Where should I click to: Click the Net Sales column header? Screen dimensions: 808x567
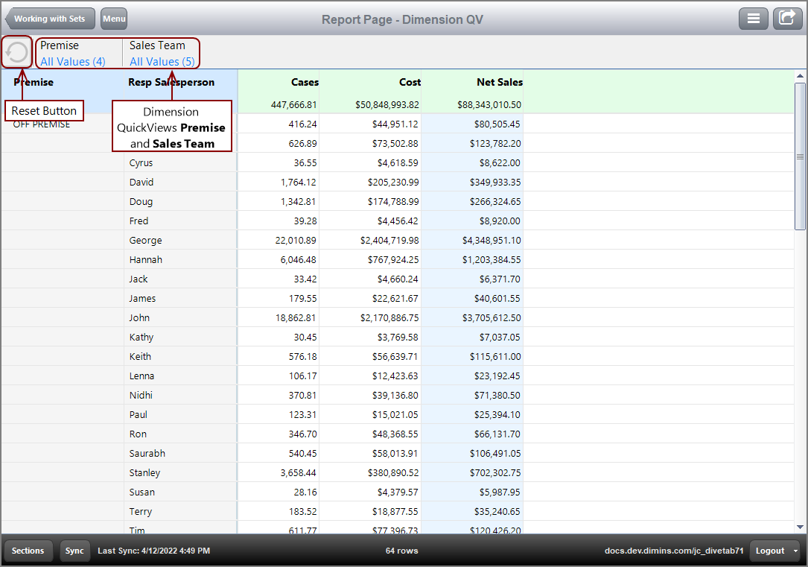tap(499, 82)
